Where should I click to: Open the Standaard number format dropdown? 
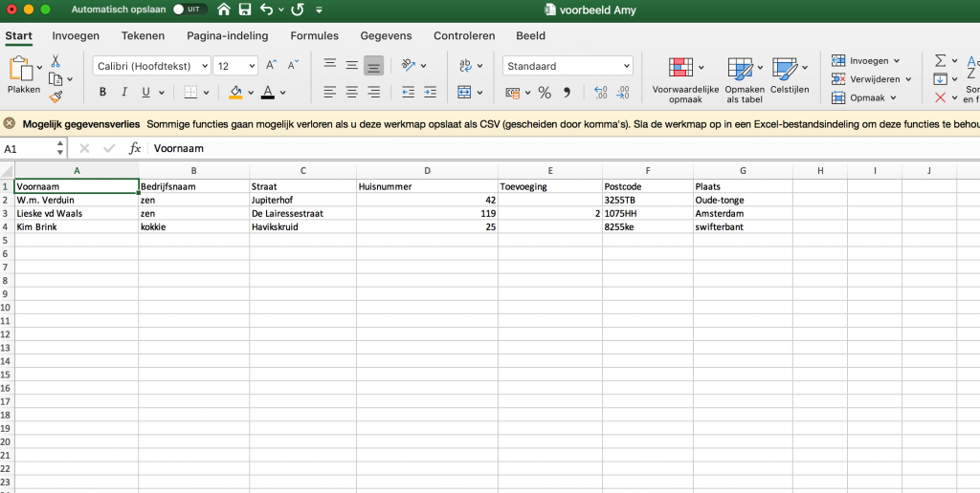pyautogui.click(x=568, y=66)
